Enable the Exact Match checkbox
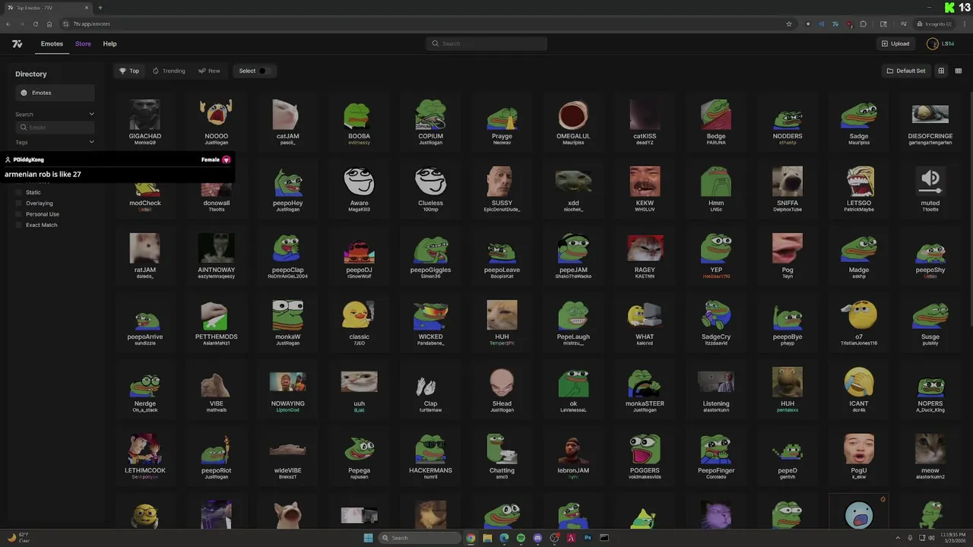973x547 pixels. (x=20, y=225)
